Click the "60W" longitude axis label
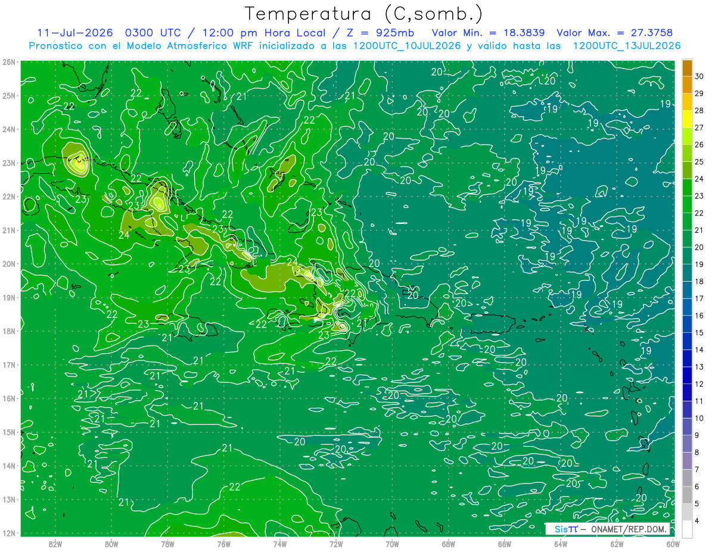The width and height of the screenshot is (715, 552). 673,544
